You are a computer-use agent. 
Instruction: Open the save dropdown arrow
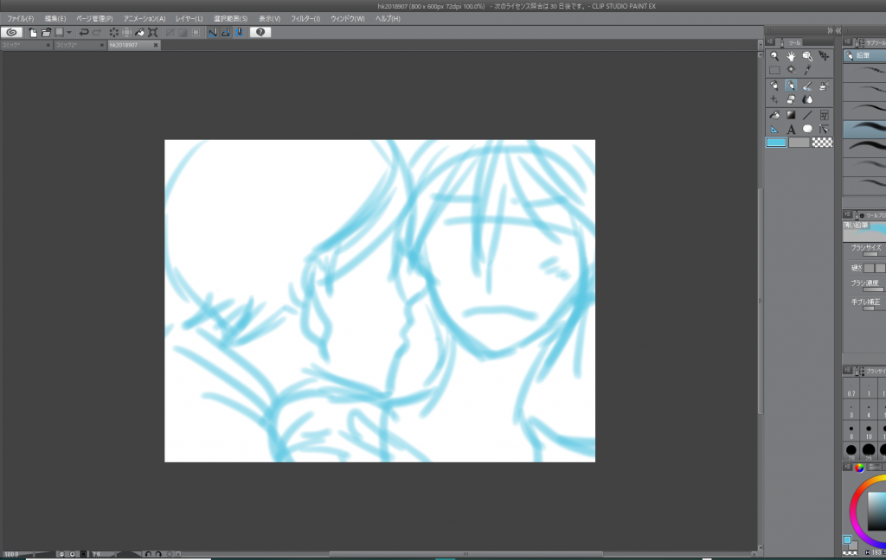click(x=69, y=32)
